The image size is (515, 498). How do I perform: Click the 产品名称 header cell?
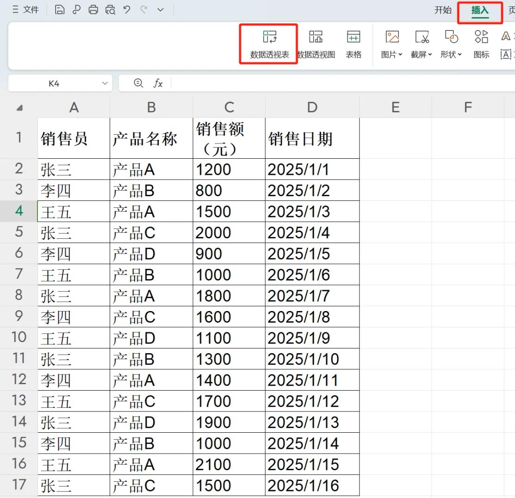pos(151,138)
